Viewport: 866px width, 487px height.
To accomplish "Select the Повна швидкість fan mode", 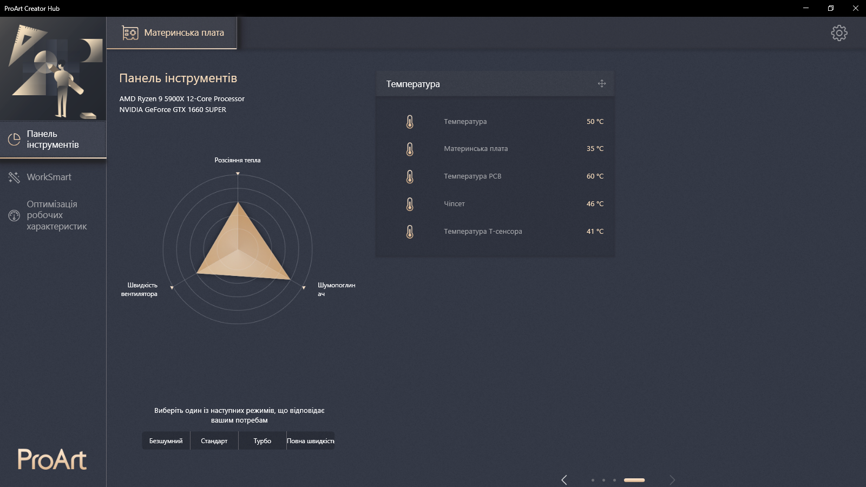I will [311, 441].
